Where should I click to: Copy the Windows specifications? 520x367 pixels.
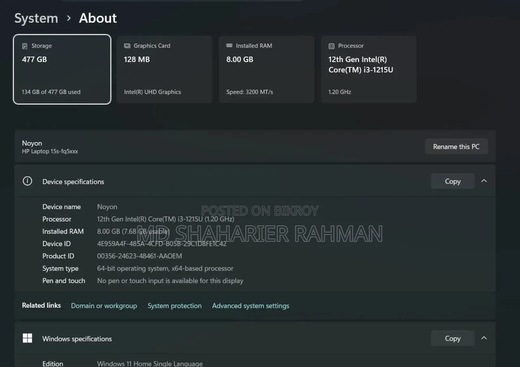453,339
